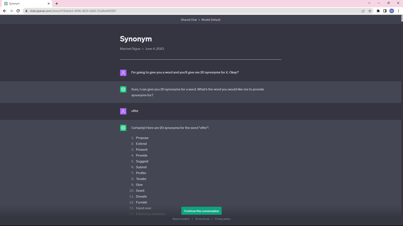The width and height of the screenshot is (403, 226).
Task: Click the synonym "Hand over" list item
Action: pyautogui.click(x=144, y=208)
